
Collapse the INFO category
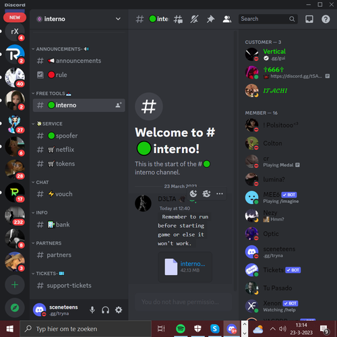click(x=40, y=213)
